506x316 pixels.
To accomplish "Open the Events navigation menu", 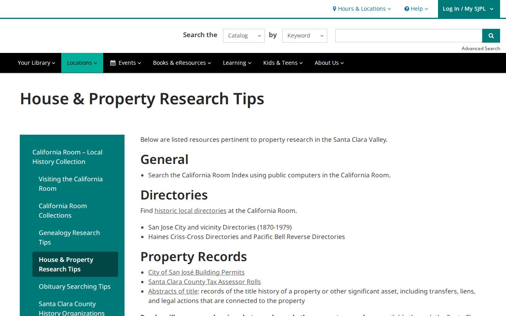I will click(125, 63).
